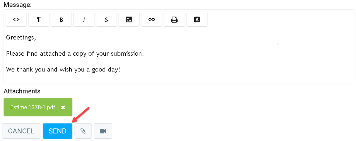The height and width of the screenshot is (141, 356).
Task: Send the email message
Action: tap(57, 131)
